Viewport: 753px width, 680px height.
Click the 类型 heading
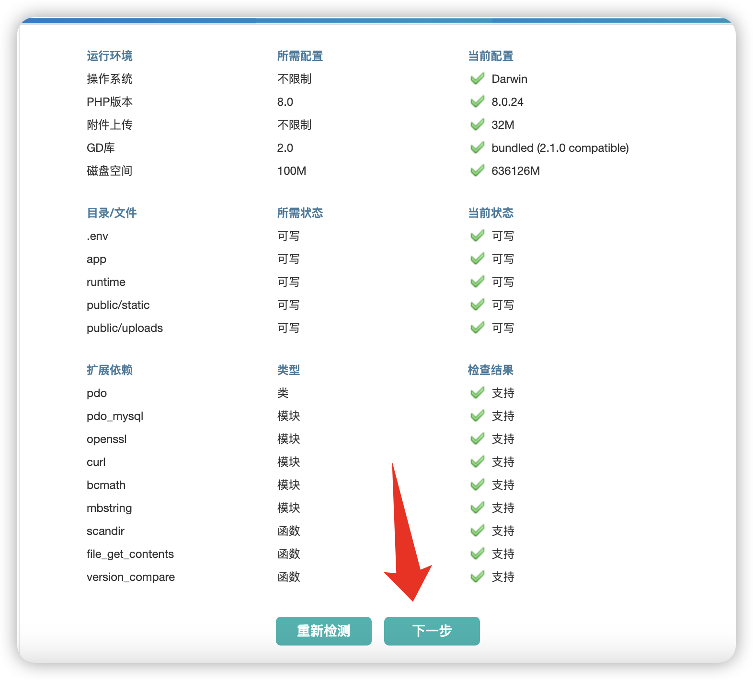point(288,370)
